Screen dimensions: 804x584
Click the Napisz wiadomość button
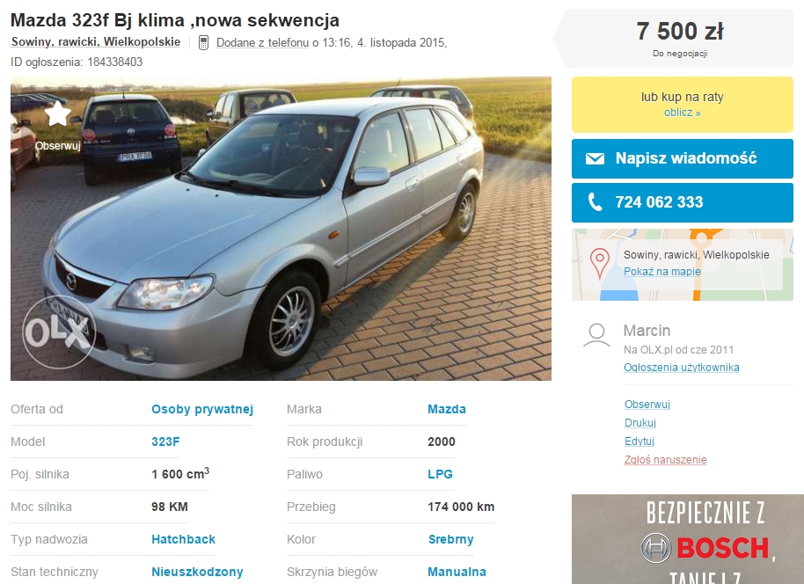click(x=682, y=158)
